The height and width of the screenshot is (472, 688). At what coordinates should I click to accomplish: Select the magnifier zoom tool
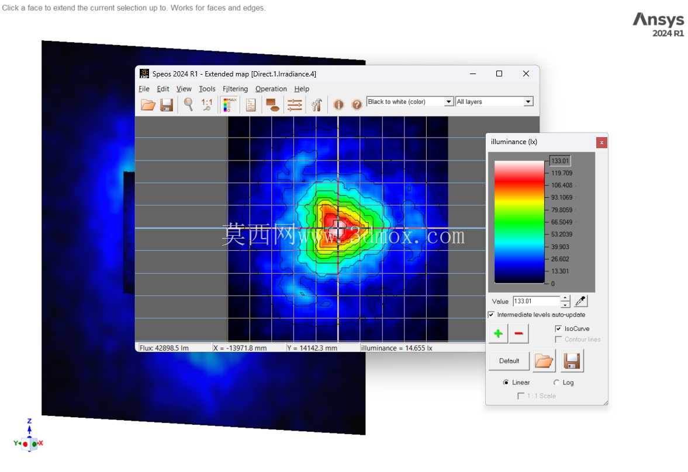coord(188,104)
